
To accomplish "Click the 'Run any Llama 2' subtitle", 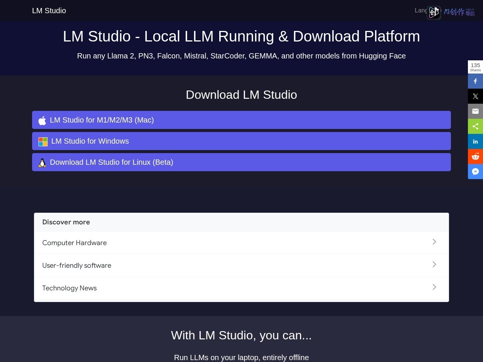I will tap(241, 56).
